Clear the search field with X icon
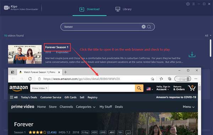This screenshot has height=135, width=213. tap(143, 27)
